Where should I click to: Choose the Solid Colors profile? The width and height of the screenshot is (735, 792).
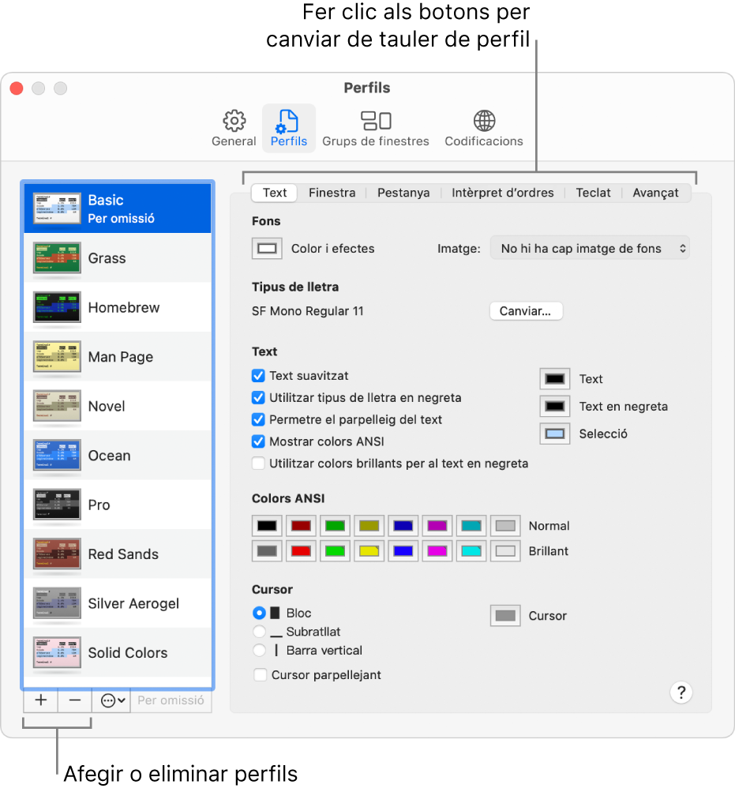pyautogui.click(x=118, y=652)
